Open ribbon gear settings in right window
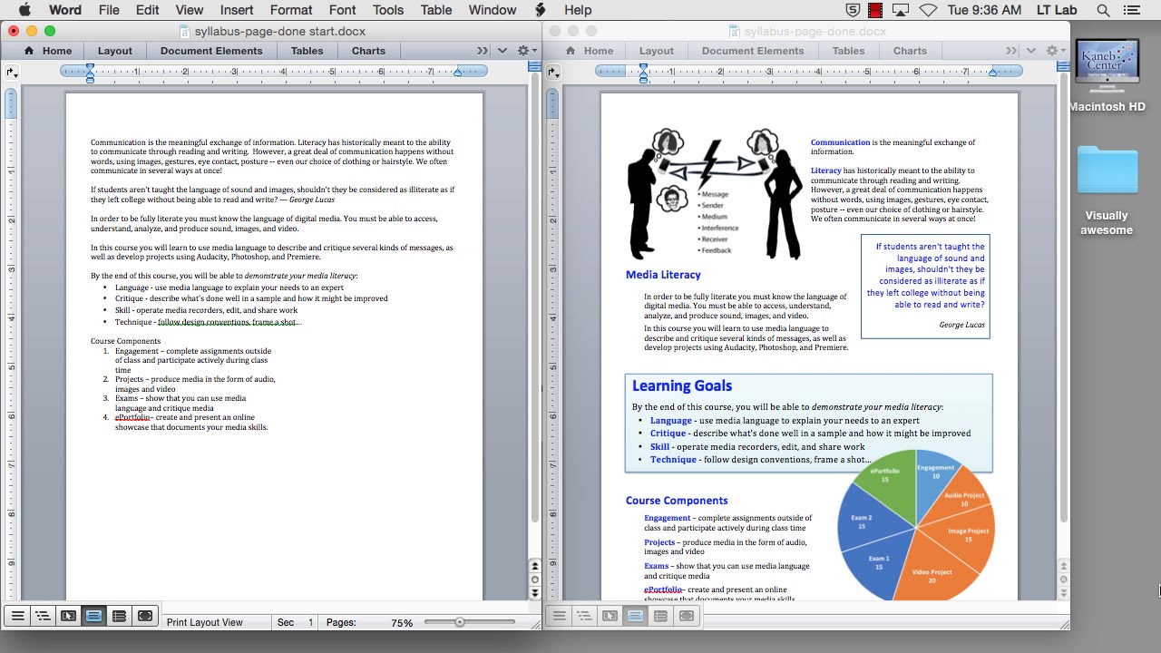This screenshot has width=1161, height=653. [1055, 51]
